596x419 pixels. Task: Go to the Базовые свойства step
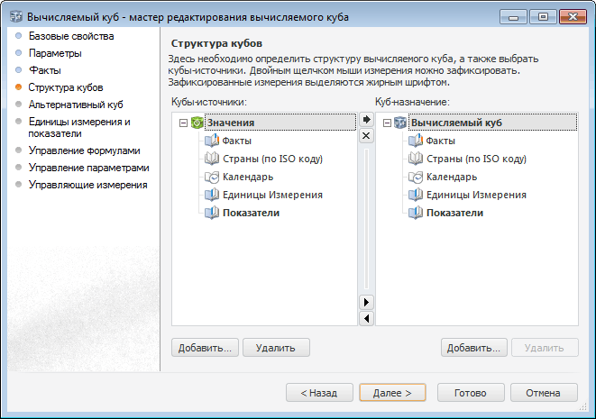(x=71, y=37)
